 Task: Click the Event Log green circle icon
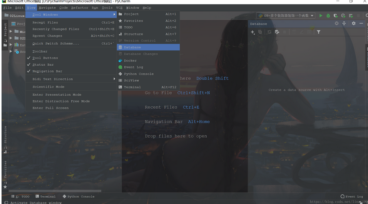click(120, 67)
